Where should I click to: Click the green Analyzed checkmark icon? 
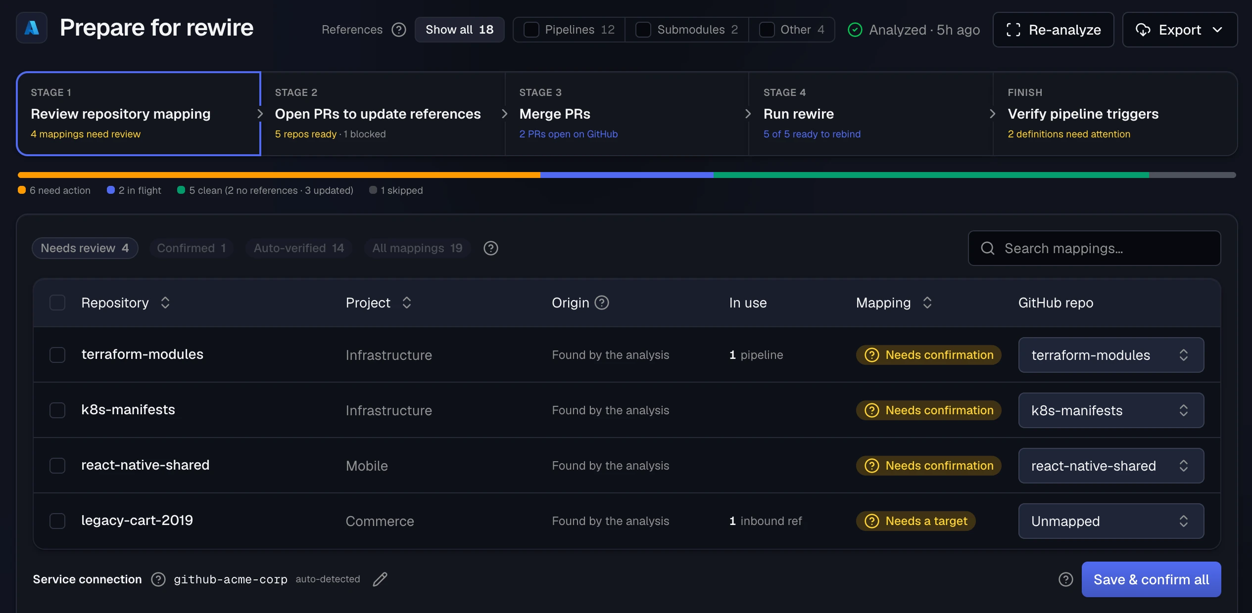coord(855,30)
